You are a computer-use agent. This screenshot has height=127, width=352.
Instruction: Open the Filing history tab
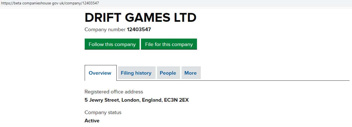click(136, 73)
